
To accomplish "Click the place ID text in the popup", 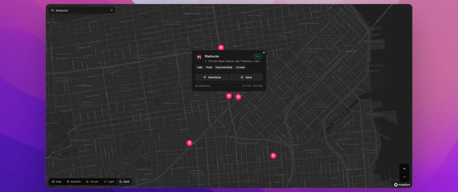I will tap(203, 86).
